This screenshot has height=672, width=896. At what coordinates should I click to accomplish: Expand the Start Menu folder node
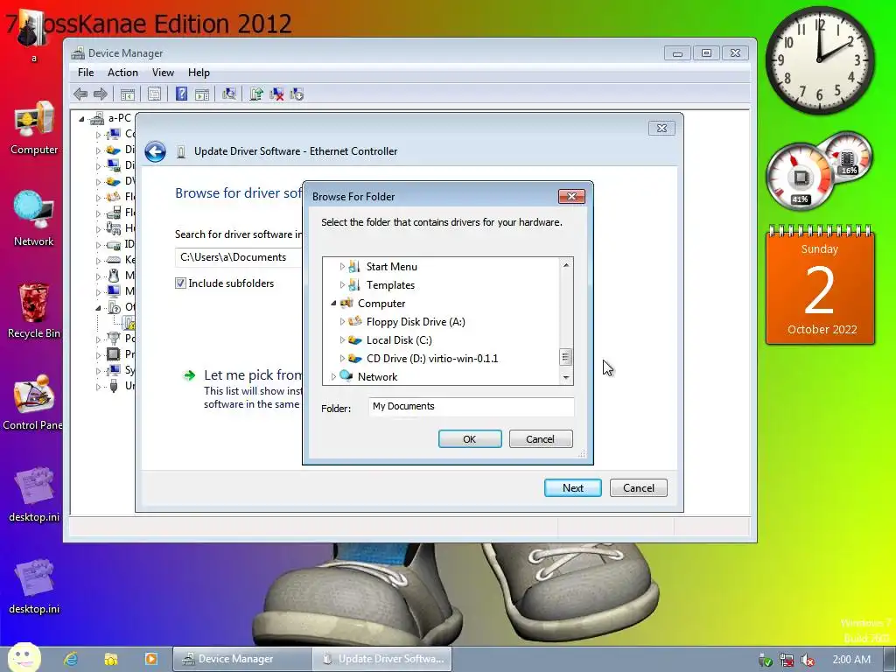(342, 267)
